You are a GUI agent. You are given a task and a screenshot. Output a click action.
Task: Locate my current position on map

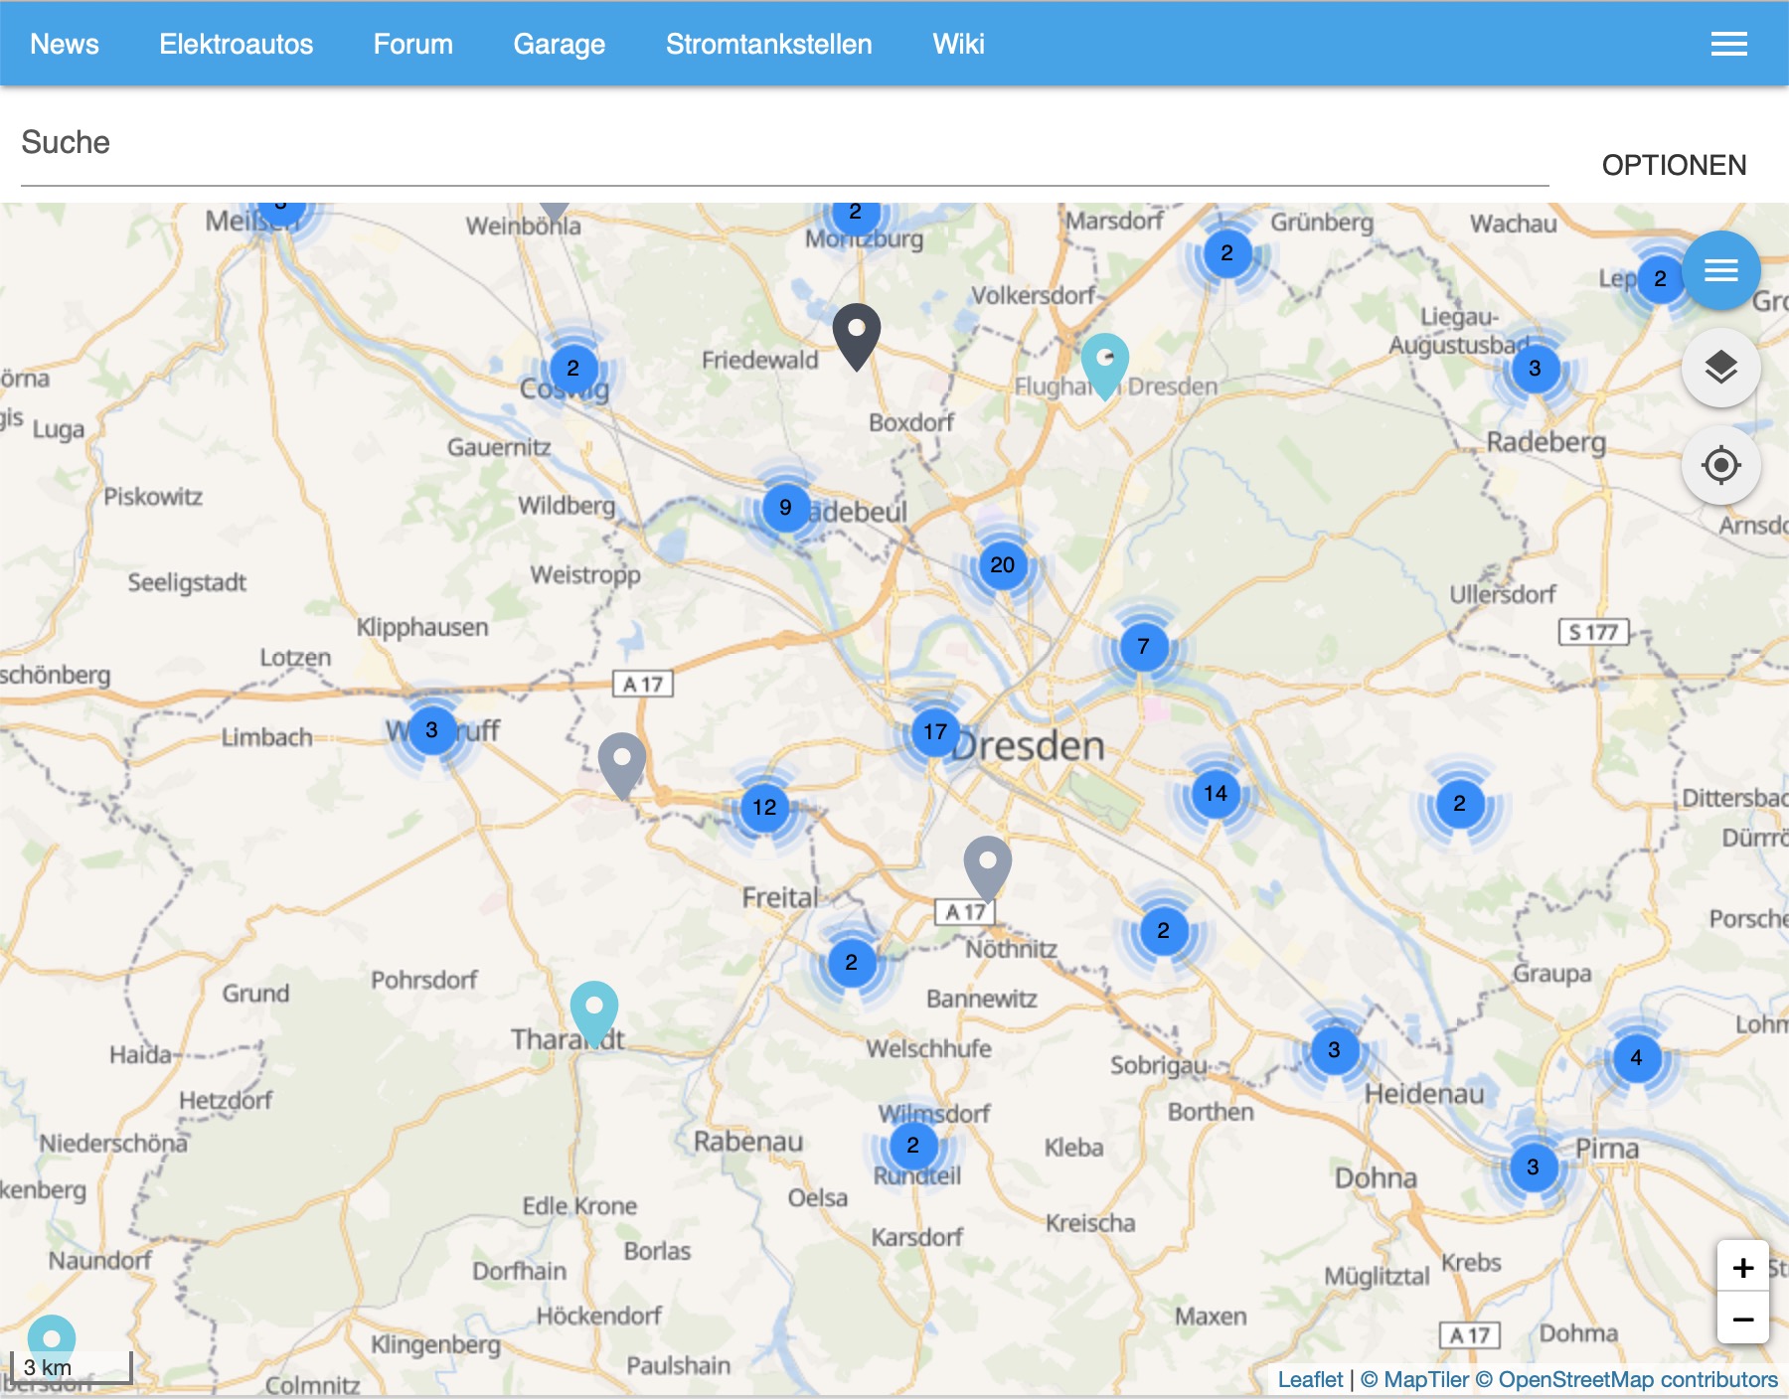[x=1720, y=465]
